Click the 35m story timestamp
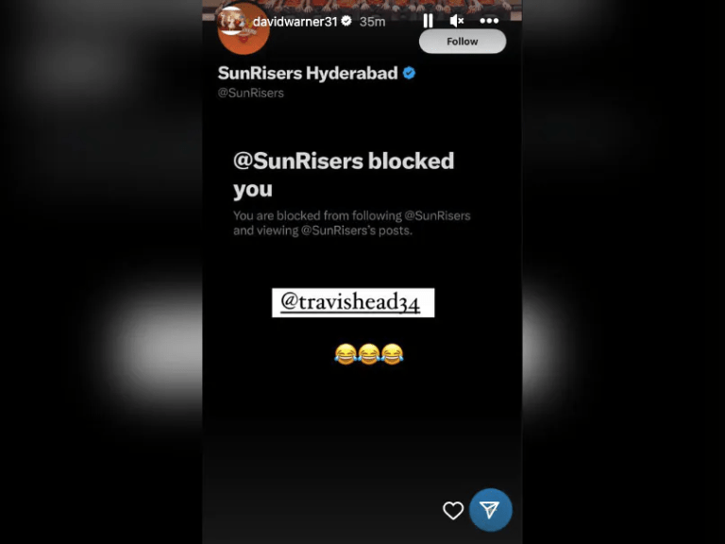 372,22
